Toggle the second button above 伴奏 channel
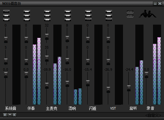The image size is (164, 120). [27, 15]
